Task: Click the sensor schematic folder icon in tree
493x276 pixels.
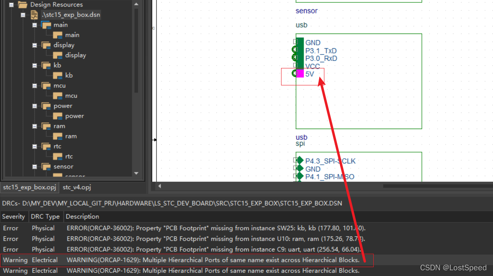Action: click(47, 167)
